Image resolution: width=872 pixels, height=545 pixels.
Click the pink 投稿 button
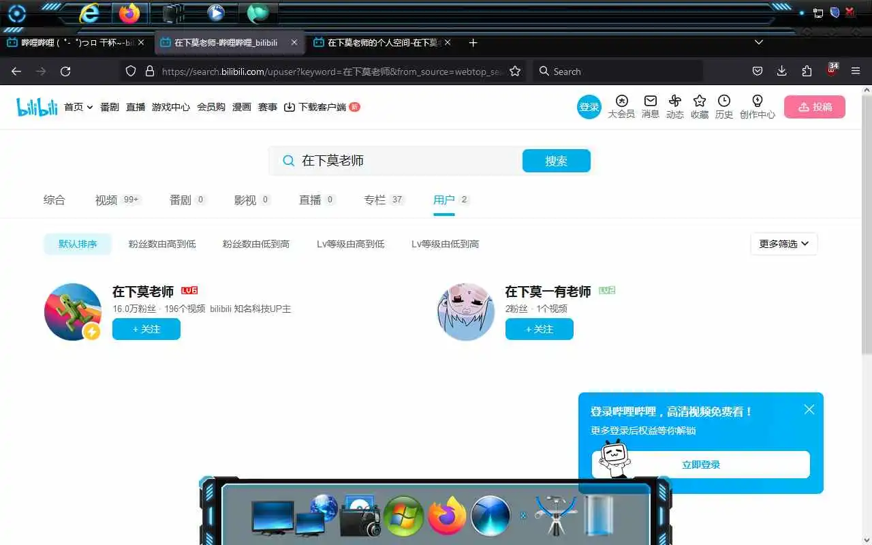(815, 107)
